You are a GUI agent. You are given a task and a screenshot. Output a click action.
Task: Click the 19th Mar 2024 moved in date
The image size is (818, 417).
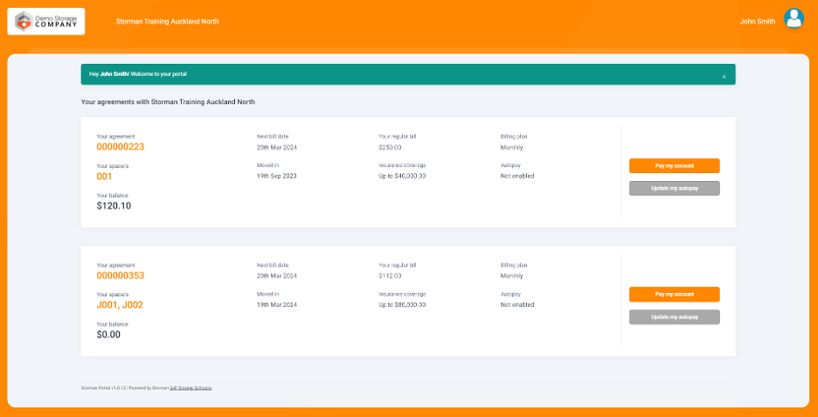[277, 305]
